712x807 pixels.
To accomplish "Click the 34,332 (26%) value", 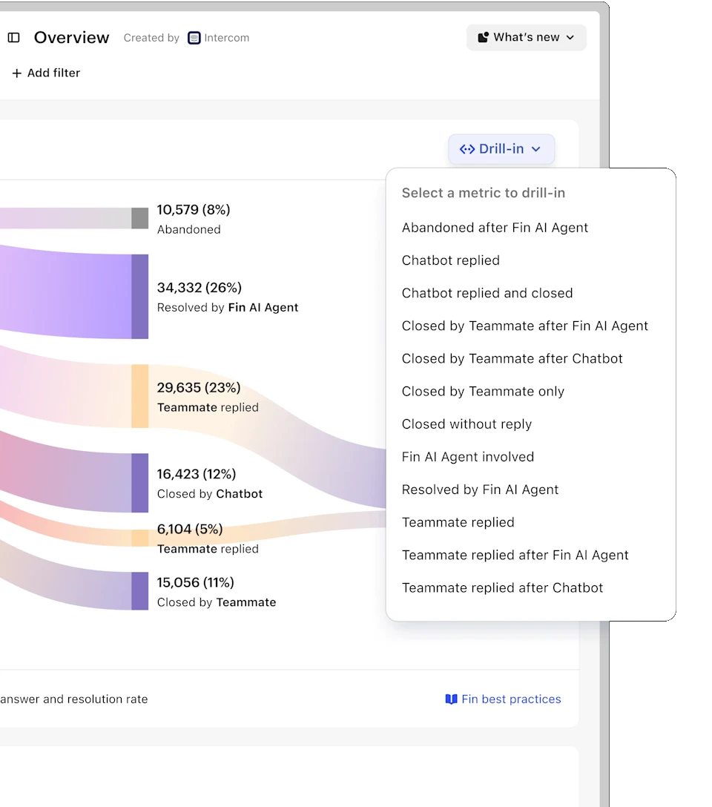I will point(199,288).
